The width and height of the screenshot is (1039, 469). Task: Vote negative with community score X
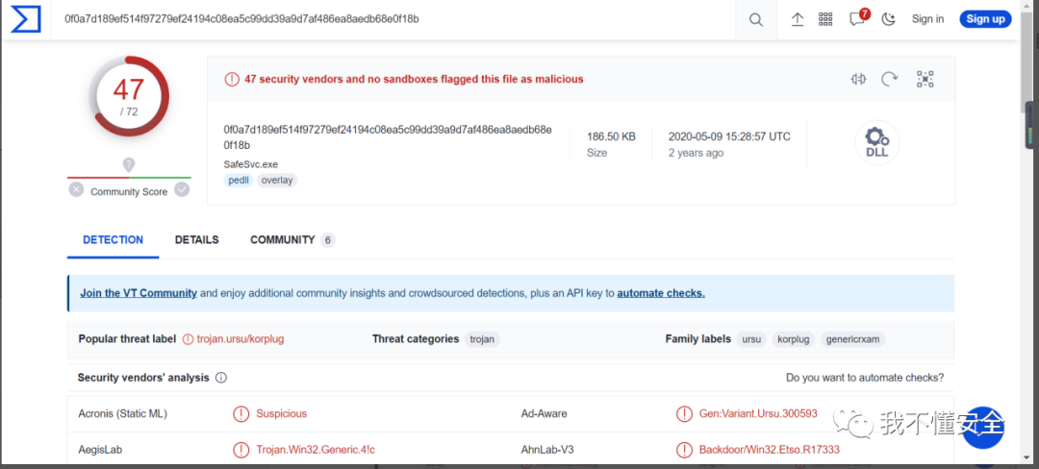click(x=76, y=190)
